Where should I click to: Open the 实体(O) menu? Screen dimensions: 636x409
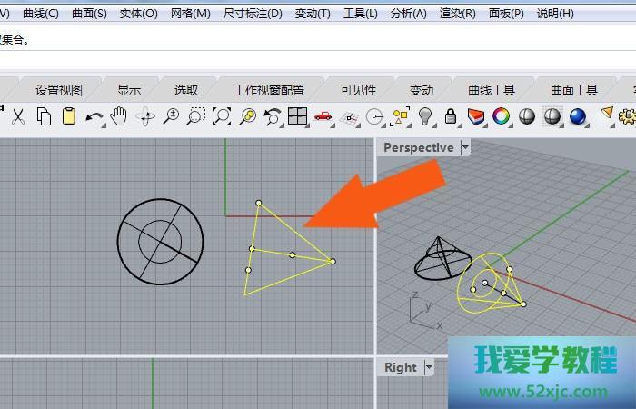tap(138, 14)
